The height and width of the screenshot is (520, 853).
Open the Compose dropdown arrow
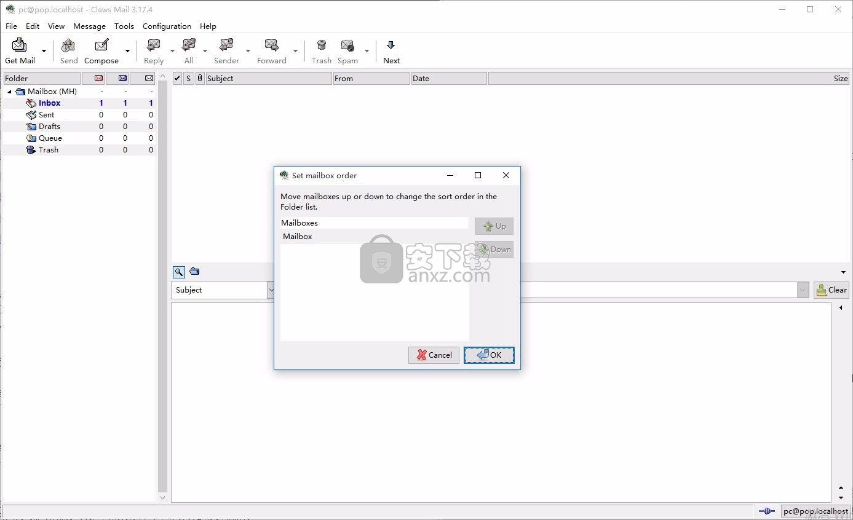(x=127, y=51)
